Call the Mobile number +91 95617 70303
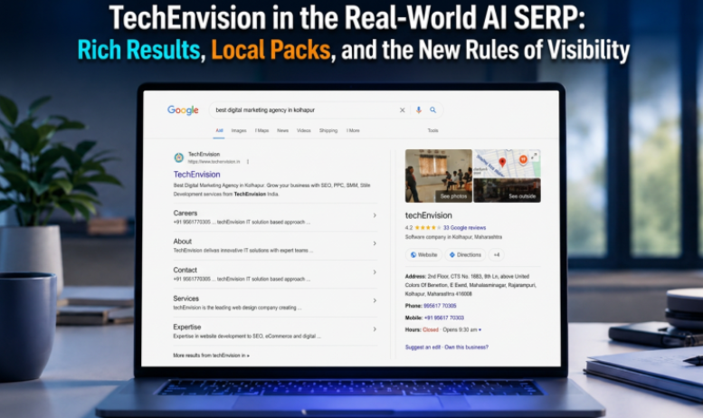 point(444,318)
